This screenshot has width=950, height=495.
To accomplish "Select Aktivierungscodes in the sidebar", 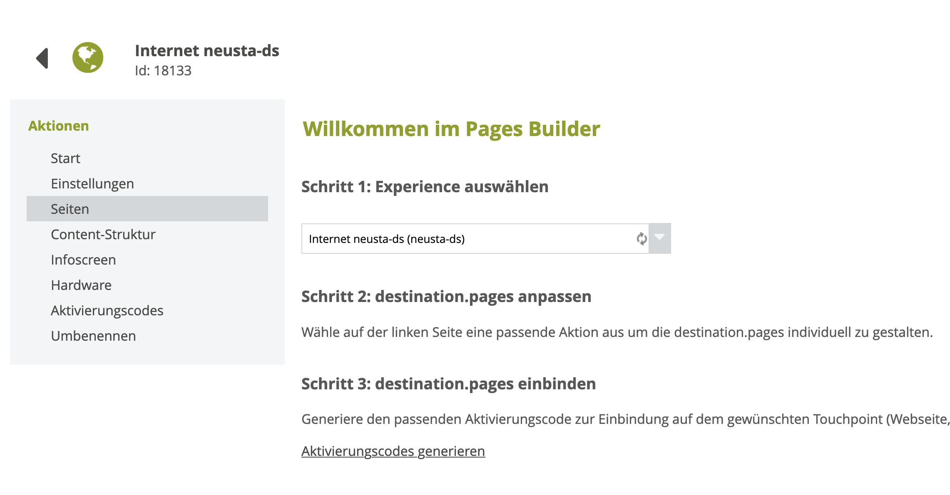I will (107, 310).
